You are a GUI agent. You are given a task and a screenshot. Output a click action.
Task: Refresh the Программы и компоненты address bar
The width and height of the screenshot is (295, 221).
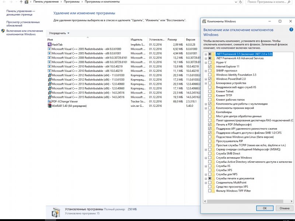(241, 2)
